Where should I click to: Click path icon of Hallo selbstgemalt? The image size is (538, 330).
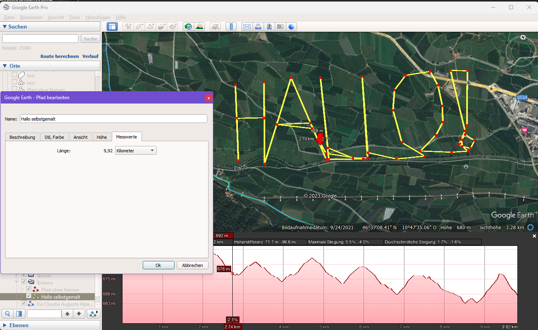point(35,297)
